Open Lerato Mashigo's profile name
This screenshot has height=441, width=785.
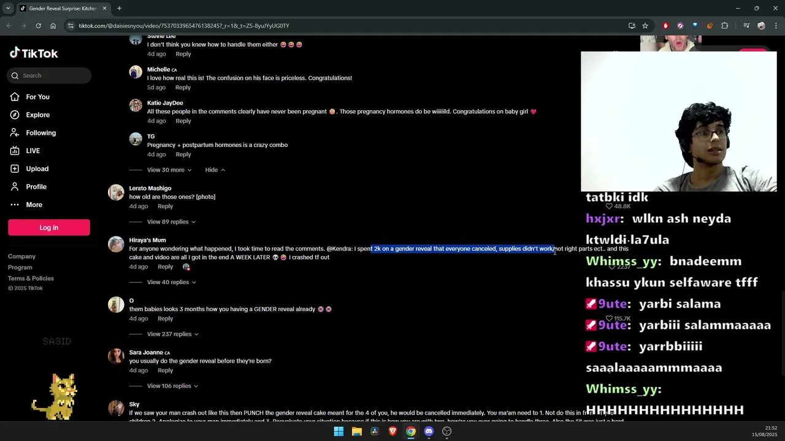click(x=150, y=189)
